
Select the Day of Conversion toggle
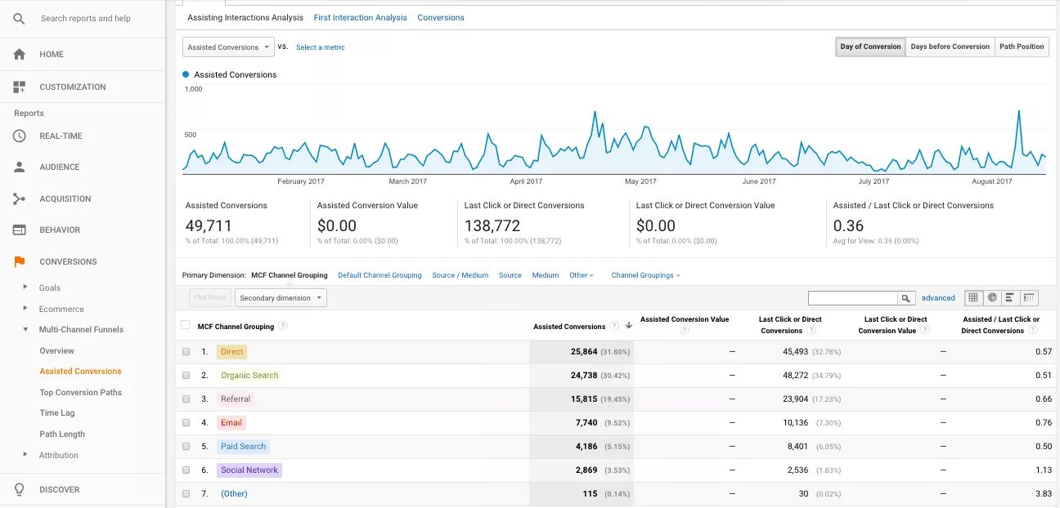[x=870, y=47]
